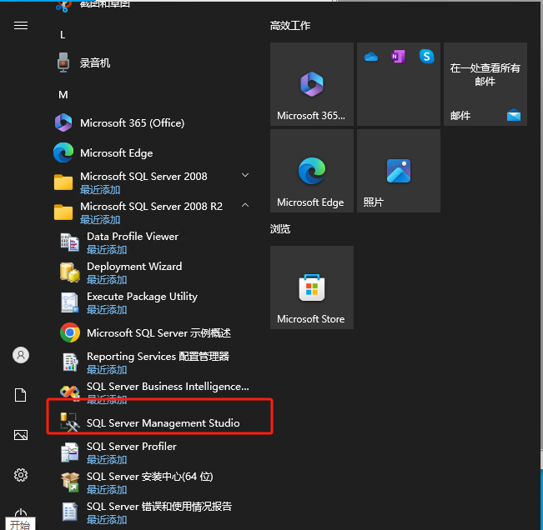
Task: Click the user account icon
Action: (21, 355)
